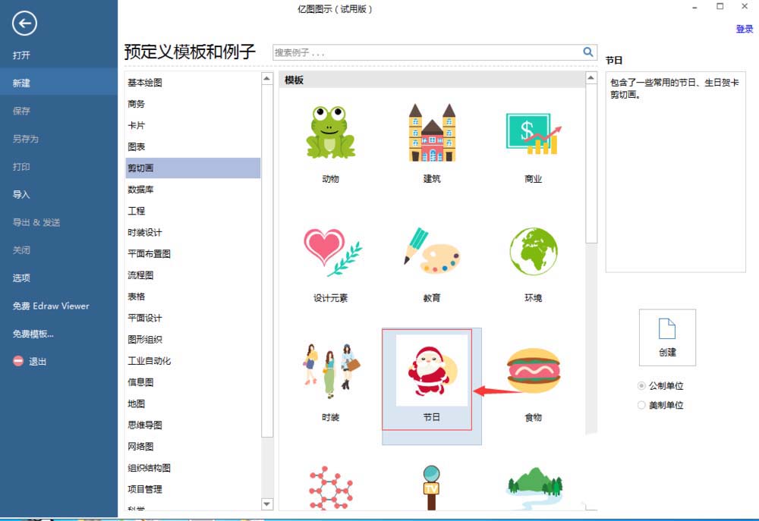The height and width of the screenshot is (521, 759).
Task: Click category list down arrow
Action: coord(266,504)
